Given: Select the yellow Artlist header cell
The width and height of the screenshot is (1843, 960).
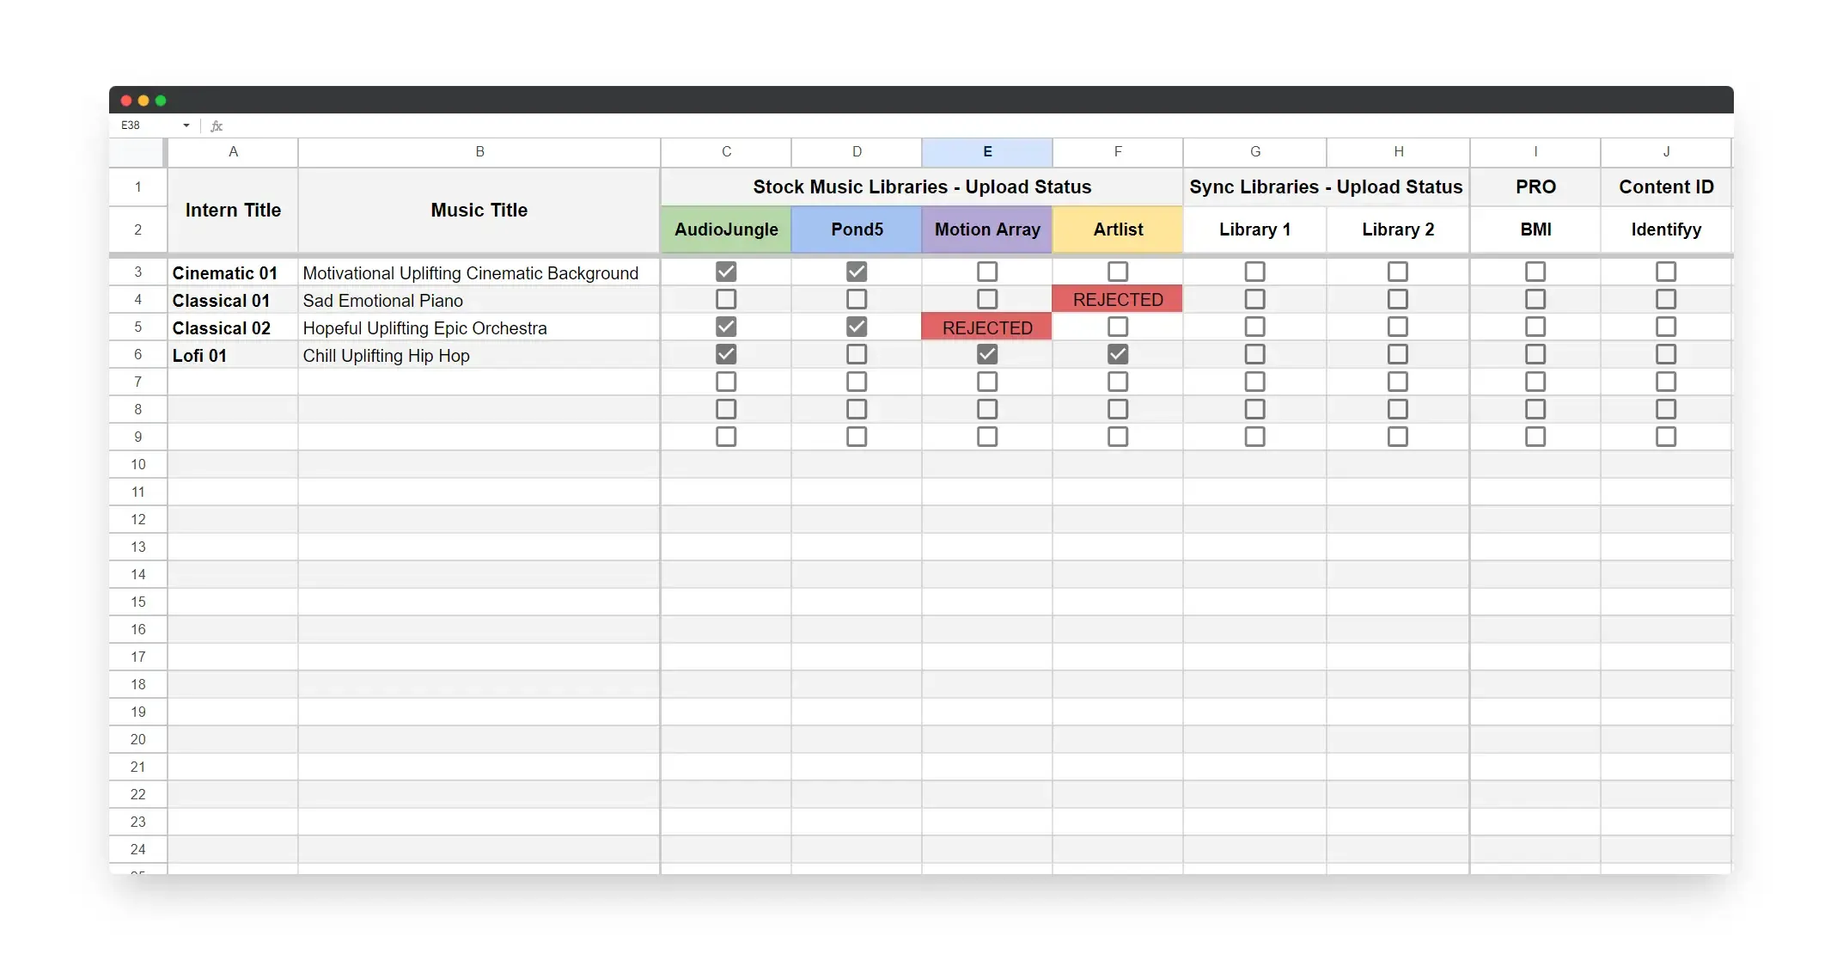Looking at the screenshot, I should tap(1118, 229).
